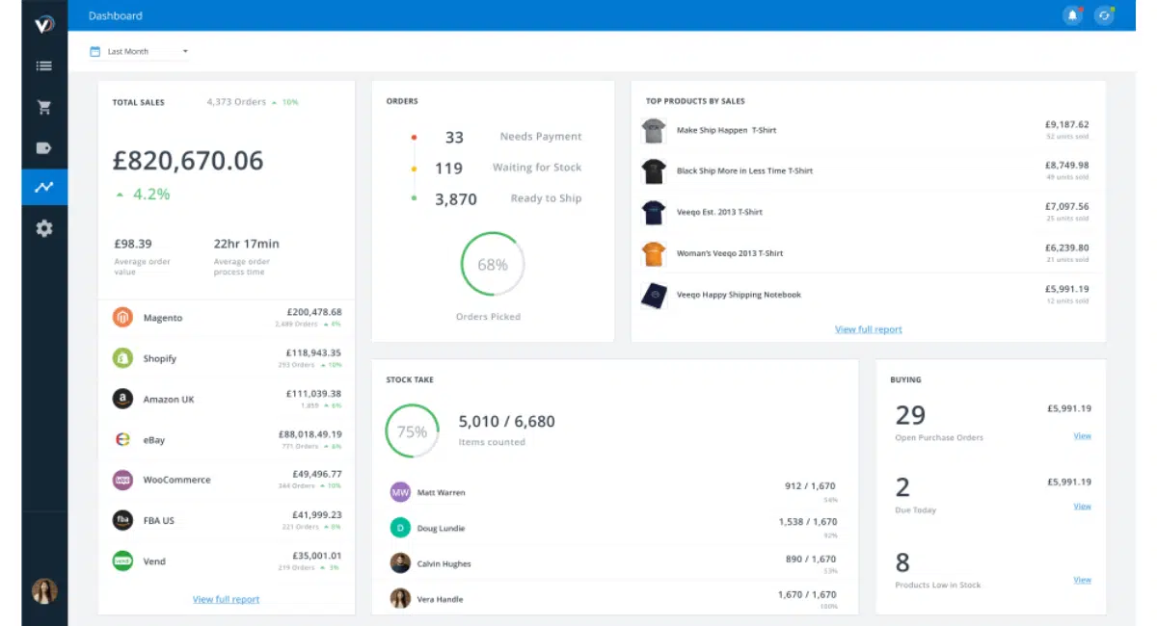
Task: Click the sync refresh icon in the top bar
Action: pyautogui.click(x=1104, y=15)
